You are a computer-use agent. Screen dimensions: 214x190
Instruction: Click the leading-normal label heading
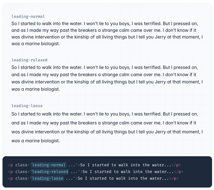[28, 16]
